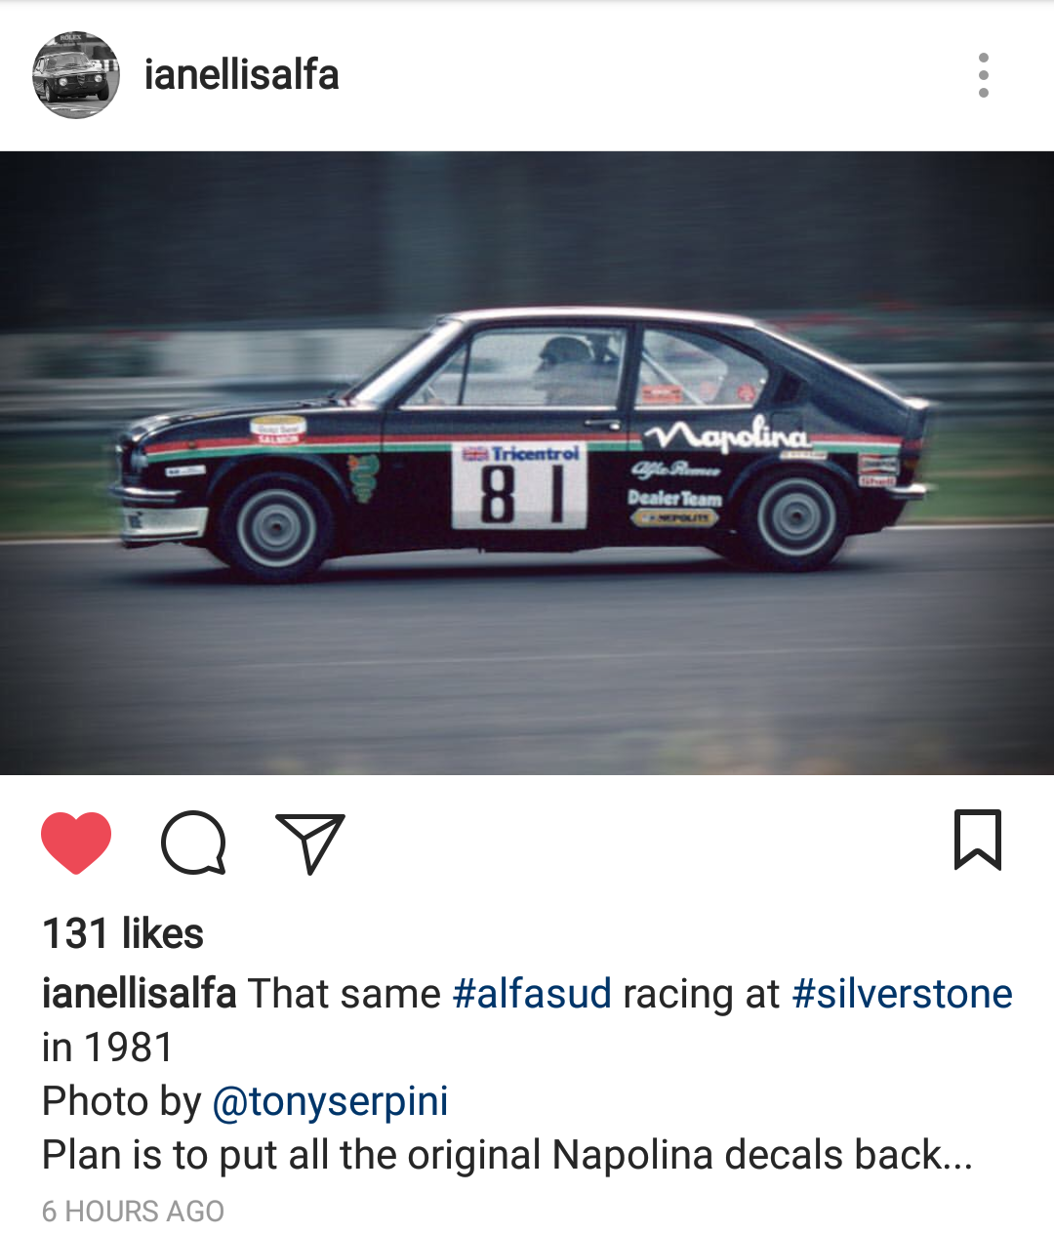Viewport: 1054px width, 1234px height.
Task: Tap the ianellisalfa name in caption
Action: [x=140, y=994]
